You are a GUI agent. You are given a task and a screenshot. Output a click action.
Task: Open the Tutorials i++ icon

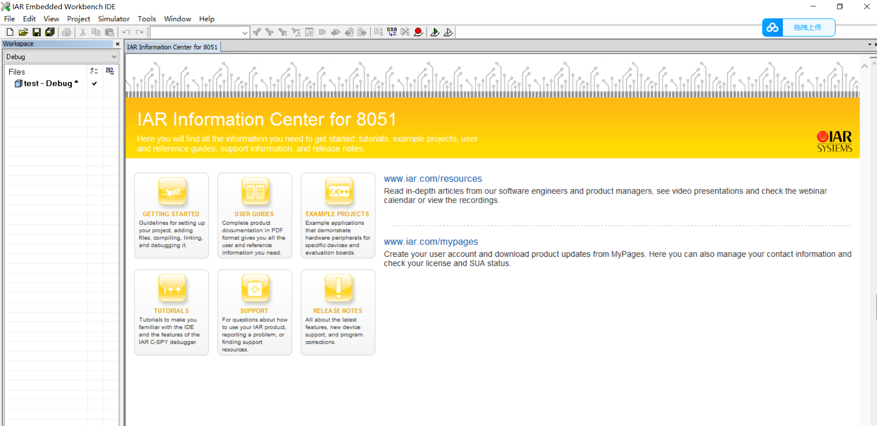[x=172, y=288]
